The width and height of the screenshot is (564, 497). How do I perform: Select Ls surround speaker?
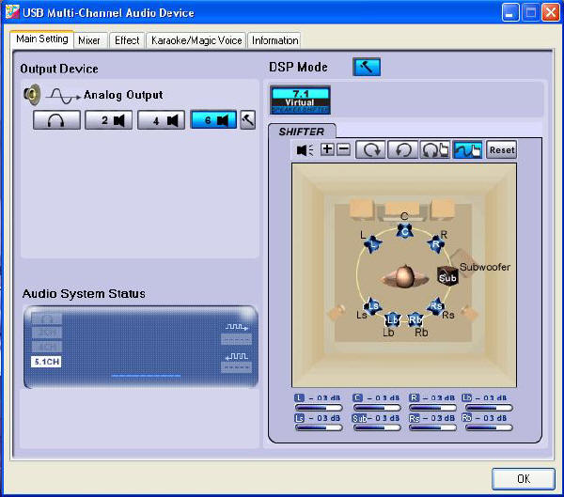372,306
